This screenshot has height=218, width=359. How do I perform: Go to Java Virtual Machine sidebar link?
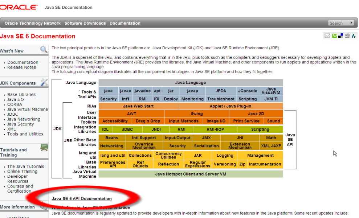point(28,109)
